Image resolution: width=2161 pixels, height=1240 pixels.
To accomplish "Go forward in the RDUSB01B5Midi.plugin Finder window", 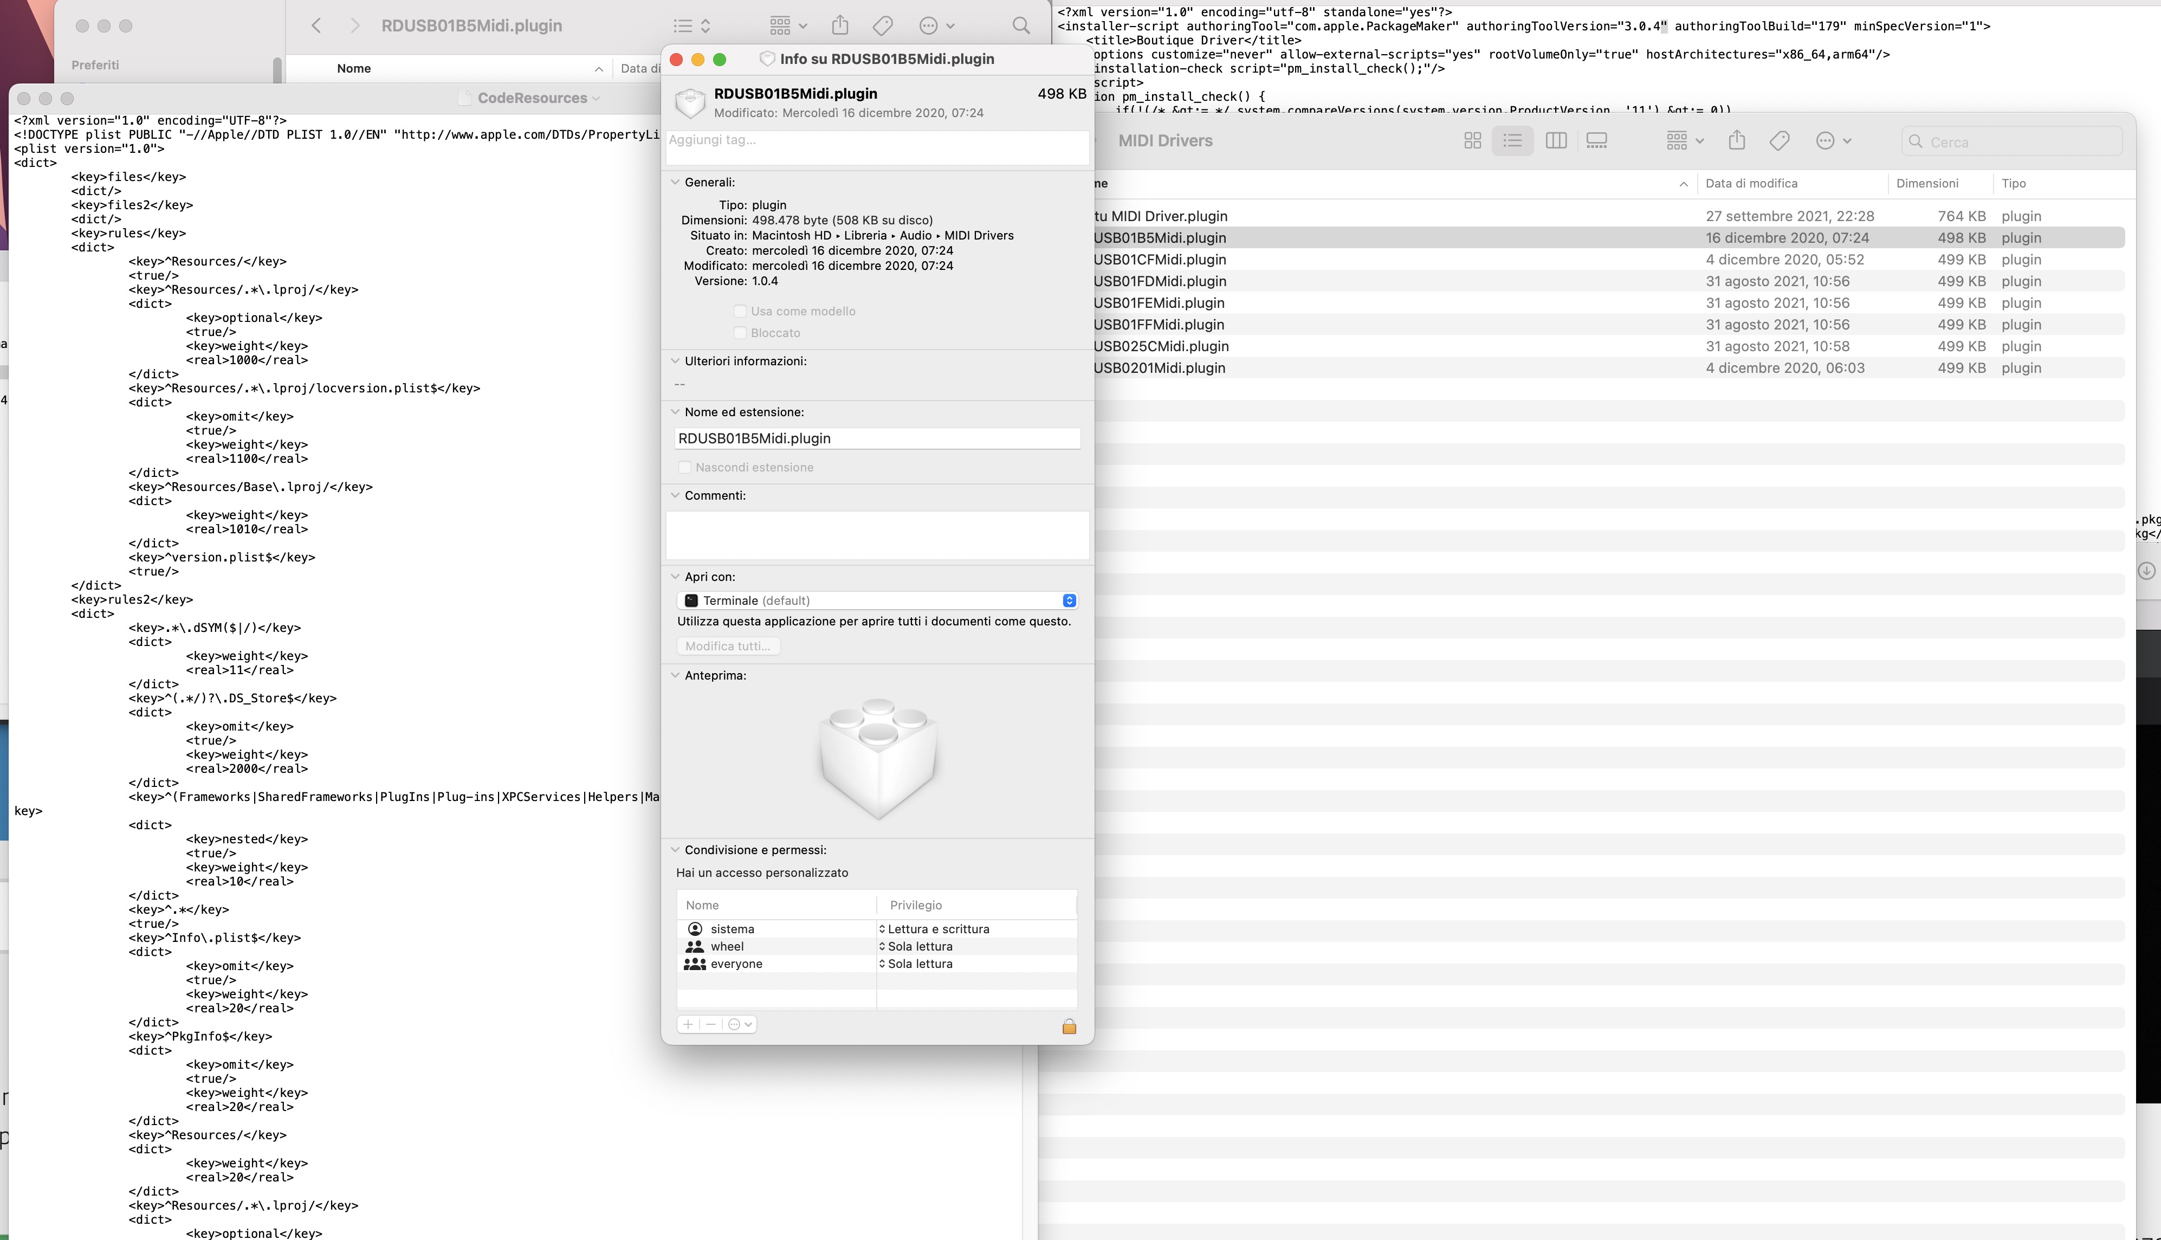I will [x=355, y=25].
